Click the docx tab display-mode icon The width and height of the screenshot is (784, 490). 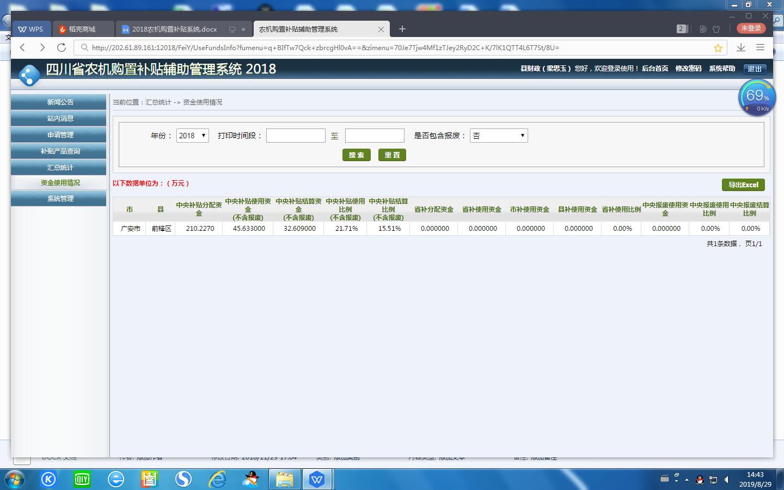[x=232, y=29]
